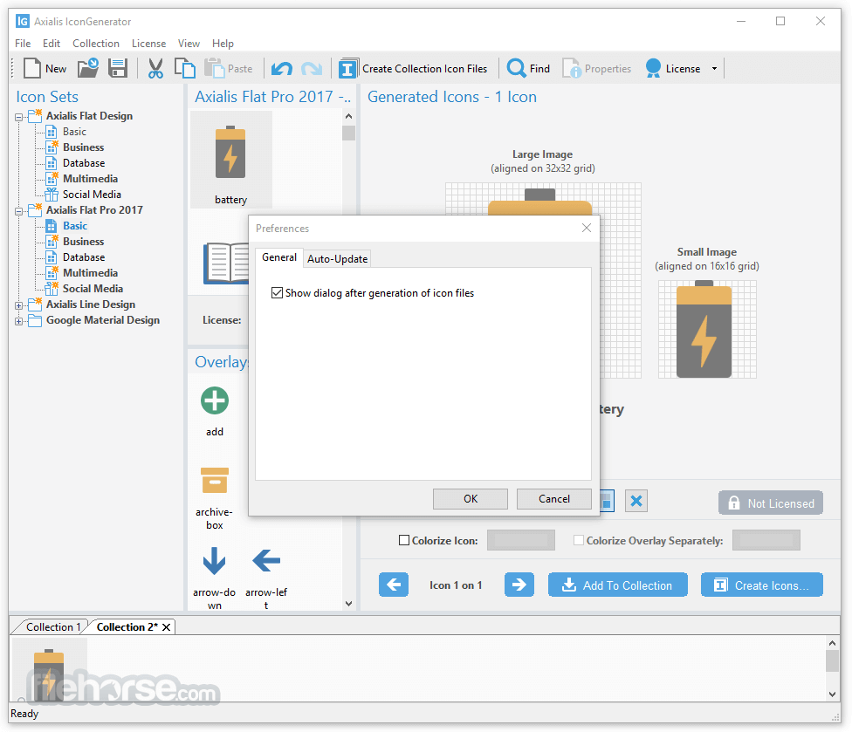Select Basic under Axialis Flat Pro 2017

click(x=75, y=226)
